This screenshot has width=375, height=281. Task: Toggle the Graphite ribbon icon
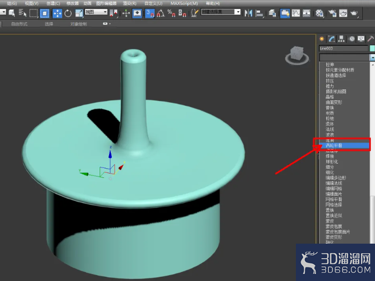click(285, 13)
